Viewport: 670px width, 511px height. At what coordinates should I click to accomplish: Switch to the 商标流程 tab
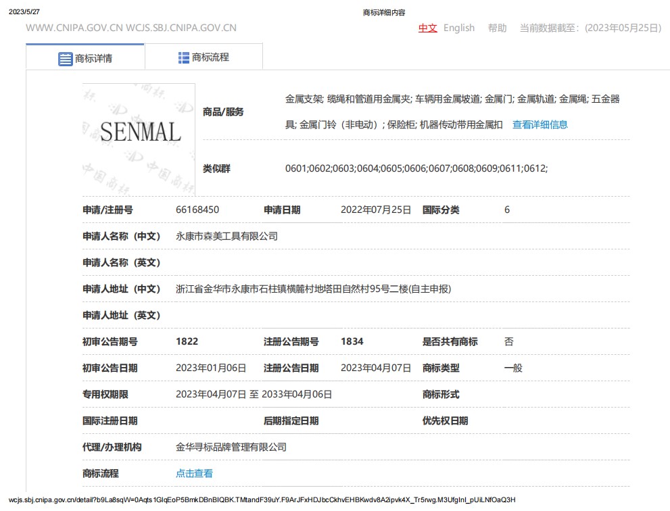pos(204,57)
